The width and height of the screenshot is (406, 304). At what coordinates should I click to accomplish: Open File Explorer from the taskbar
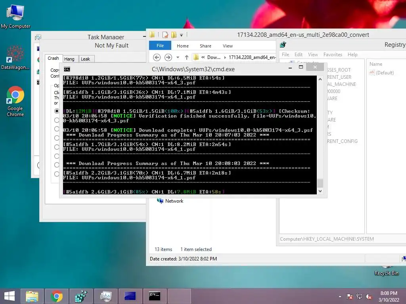click(x=32, y=296)
